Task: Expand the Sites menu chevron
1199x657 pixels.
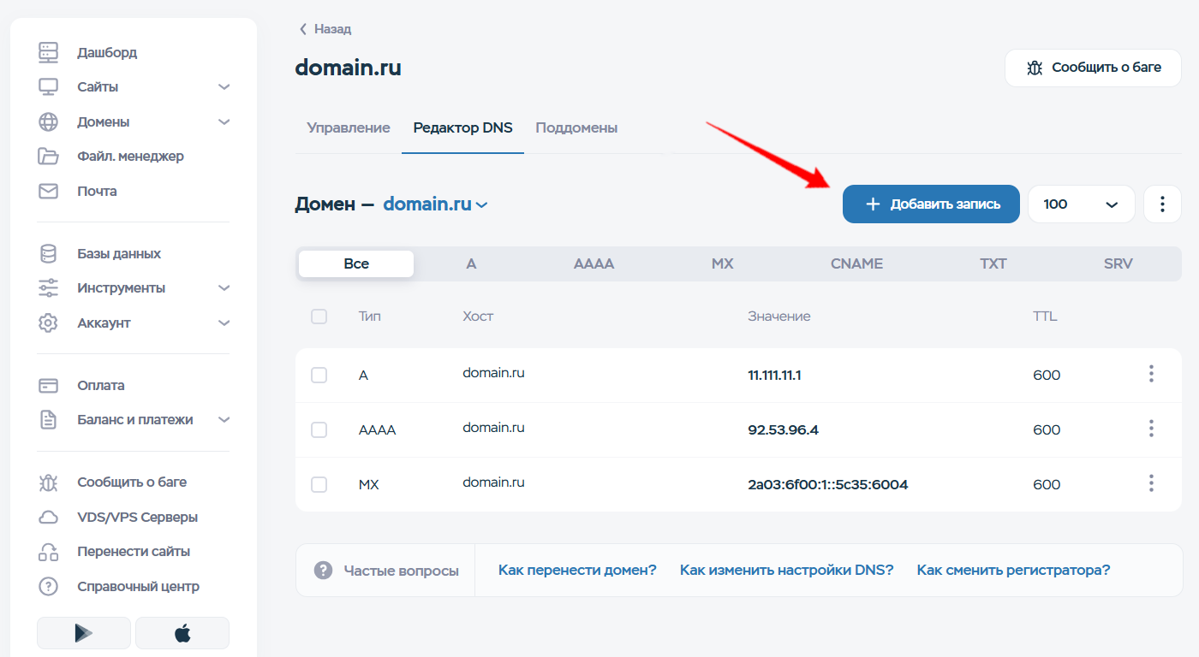Action: pos(224,87)
